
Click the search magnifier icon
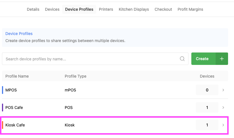[x=182, y=59]
